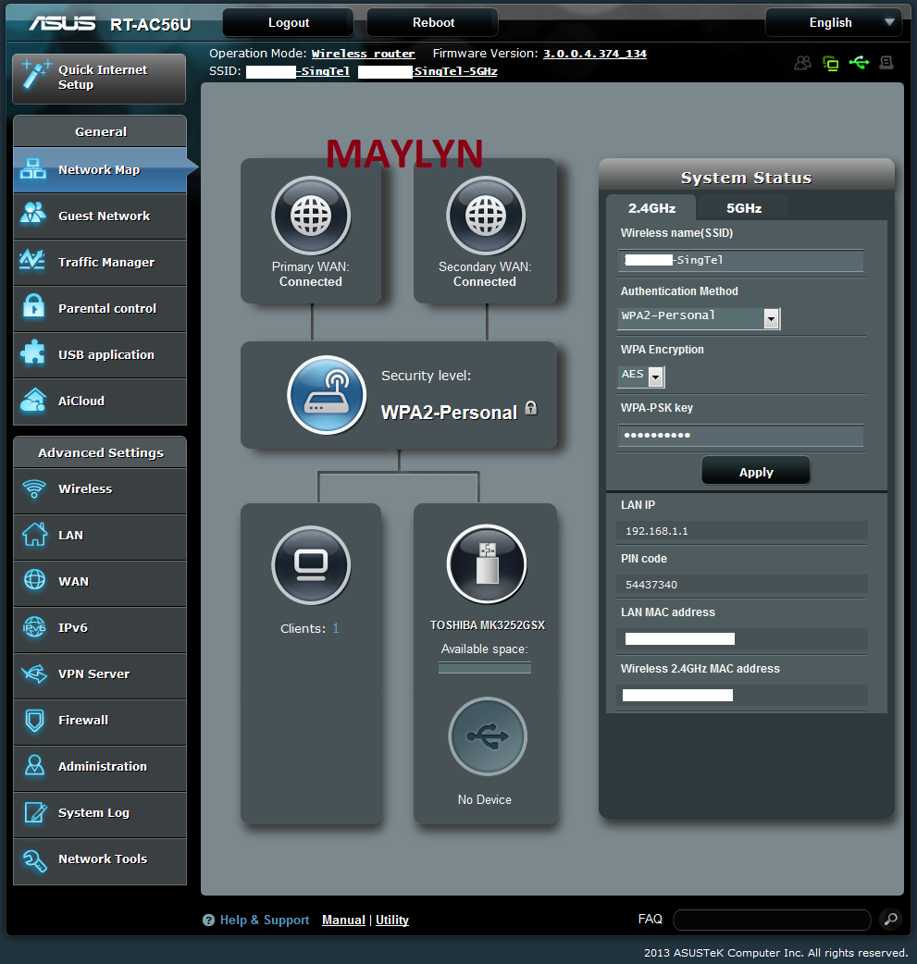
Task: Open the Clients computer icon
Action: pyautogui.click(x=310, y=564)
